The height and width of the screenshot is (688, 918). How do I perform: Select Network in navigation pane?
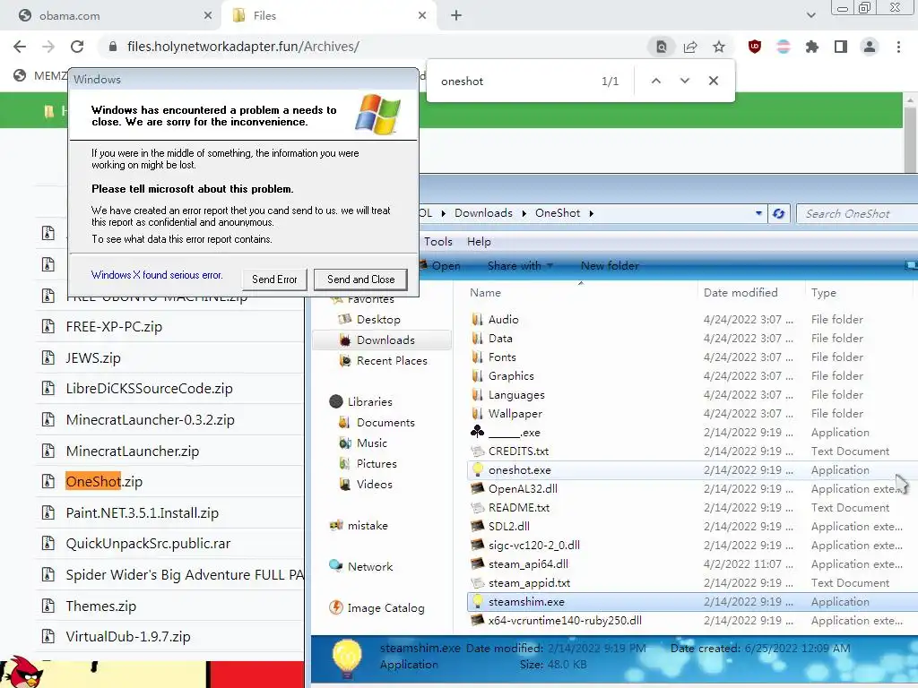(370, 566)
